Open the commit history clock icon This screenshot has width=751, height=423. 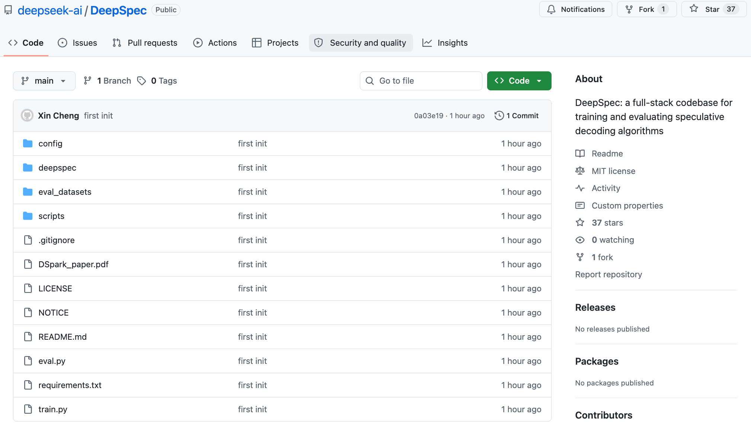[x=499, y=116]
